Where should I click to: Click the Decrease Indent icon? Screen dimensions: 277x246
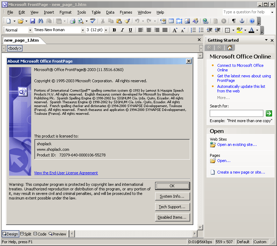click(x=209, y=30)
